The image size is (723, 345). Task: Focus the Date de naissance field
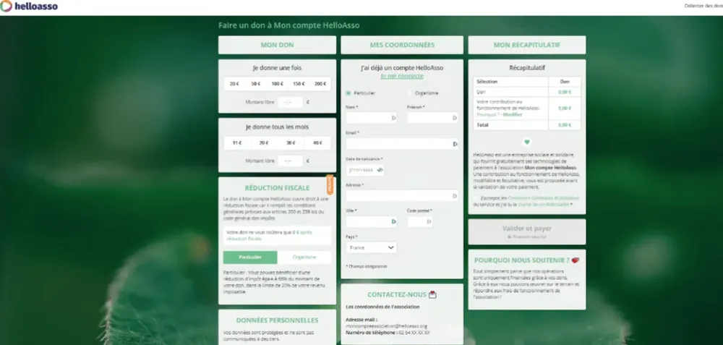click(x=364, y=170)
